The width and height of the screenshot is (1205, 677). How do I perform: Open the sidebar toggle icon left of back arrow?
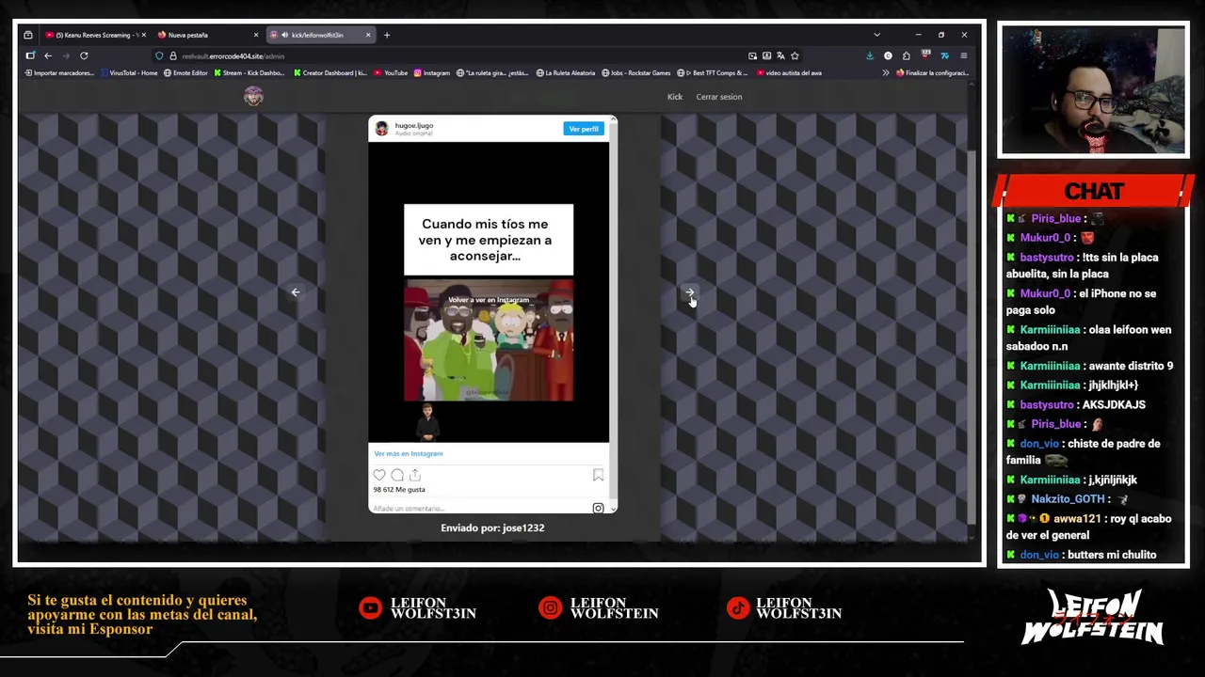(30, 55)
